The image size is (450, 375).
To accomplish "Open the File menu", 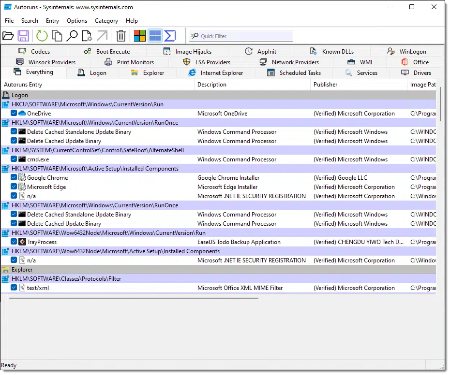I will [x=9, y=21].
